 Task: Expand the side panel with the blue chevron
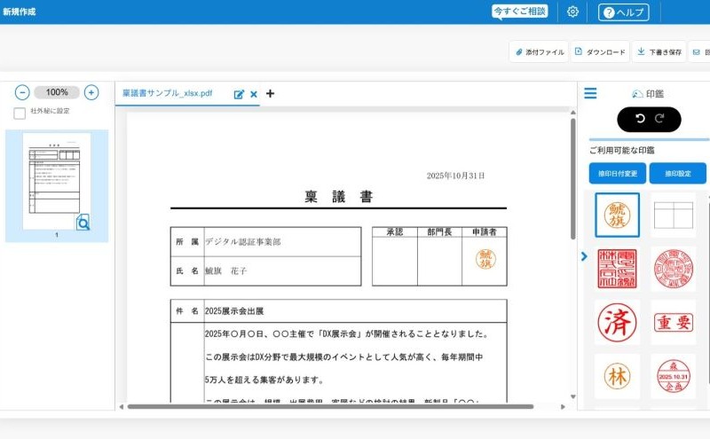point(584,257)
